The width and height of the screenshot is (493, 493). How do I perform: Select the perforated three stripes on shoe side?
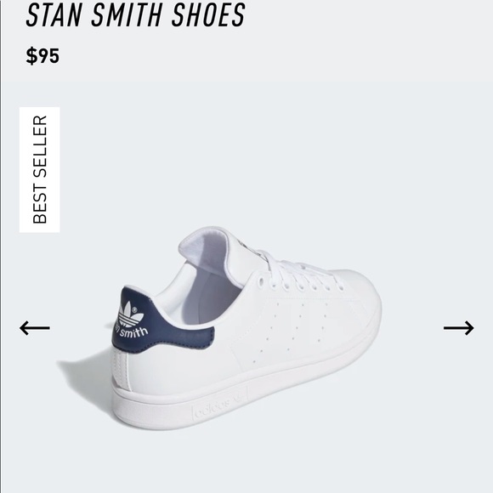[x=292, y=327]
